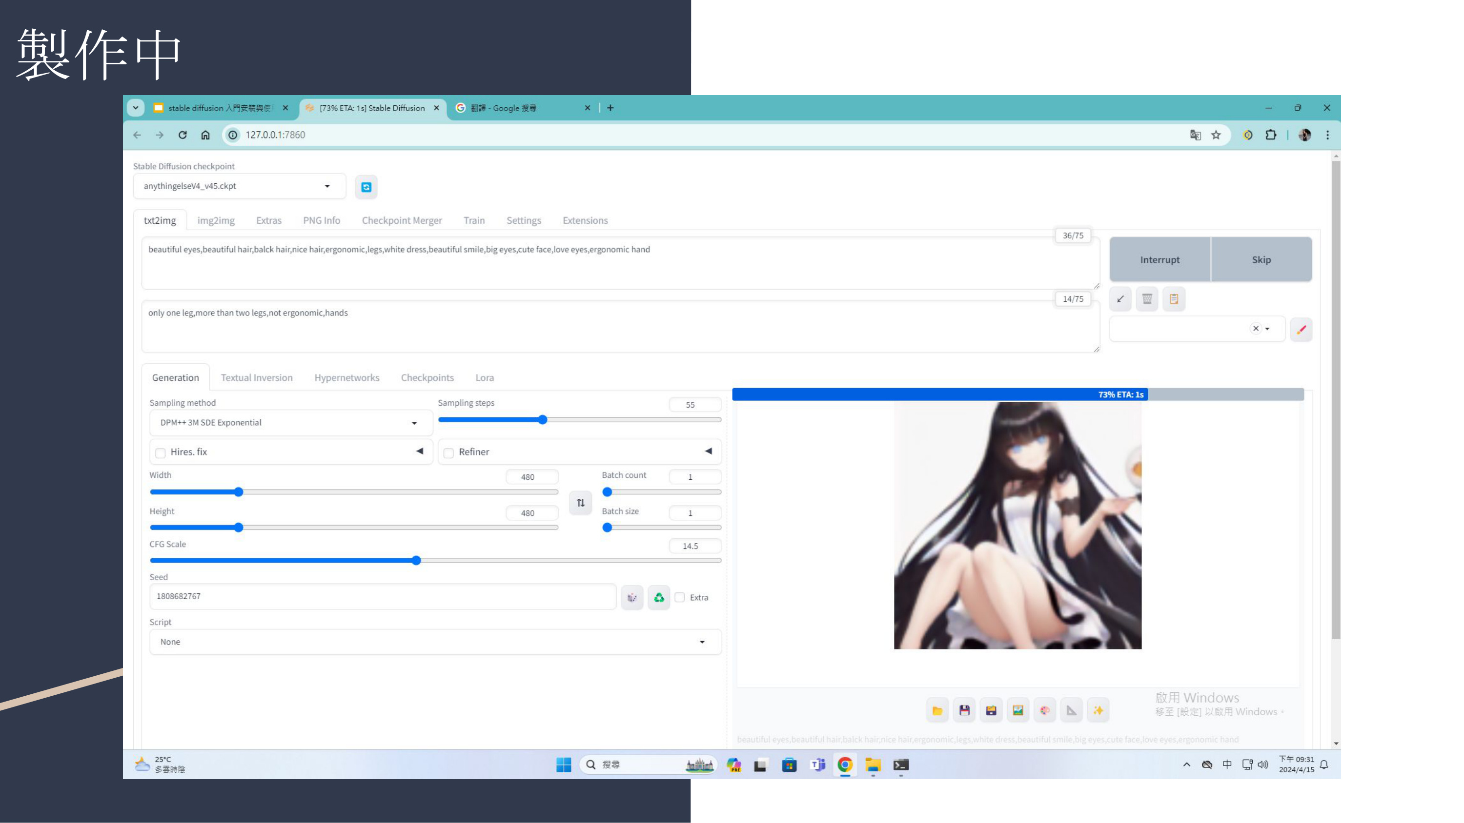Switch to Checkpoint Merger tab

[401, 220]
